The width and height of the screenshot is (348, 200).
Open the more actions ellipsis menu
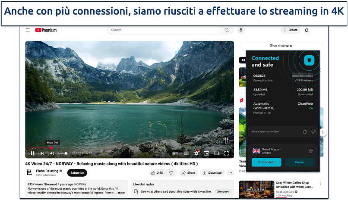230,173
